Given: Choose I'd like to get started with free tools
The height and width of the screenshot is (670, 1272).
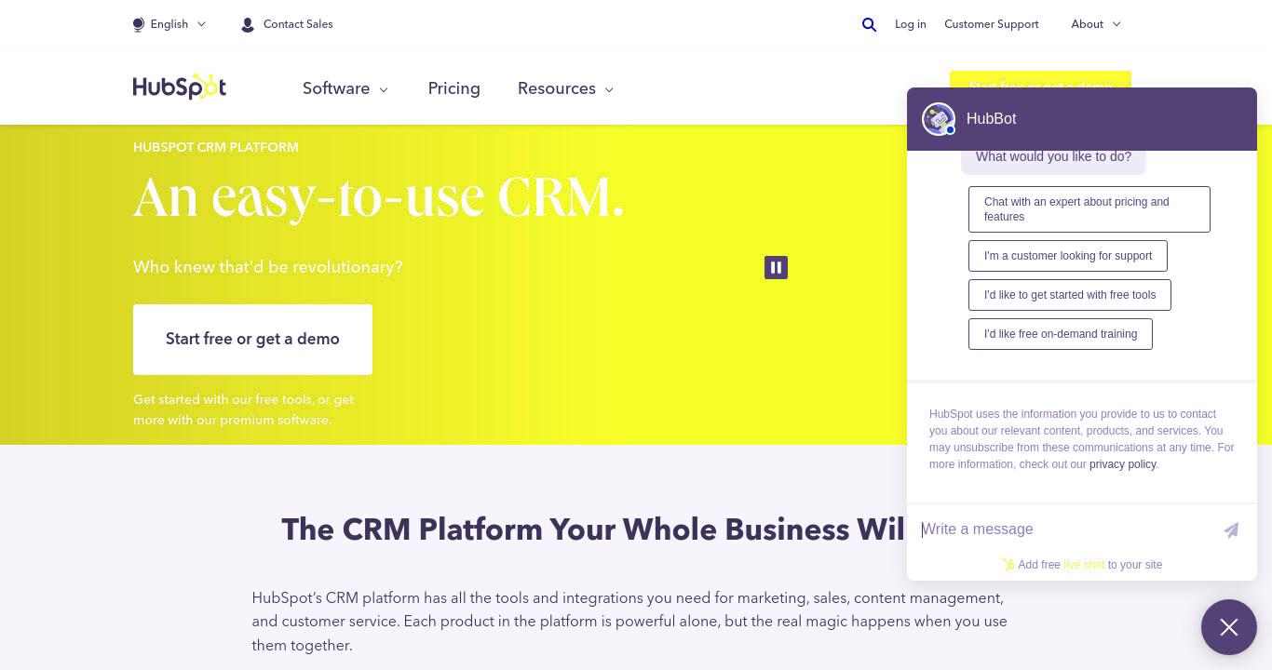Looking at the screenshot, I should click(1070, 295).
